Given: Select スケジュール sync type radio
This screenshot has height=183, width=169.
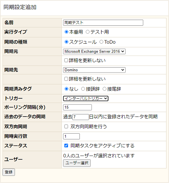Looking at the screenshot, I should 66,42.
